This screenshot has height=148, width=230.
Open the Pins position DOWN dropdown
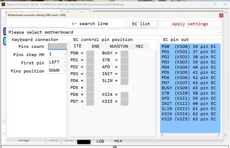click(x=57, y=70)
